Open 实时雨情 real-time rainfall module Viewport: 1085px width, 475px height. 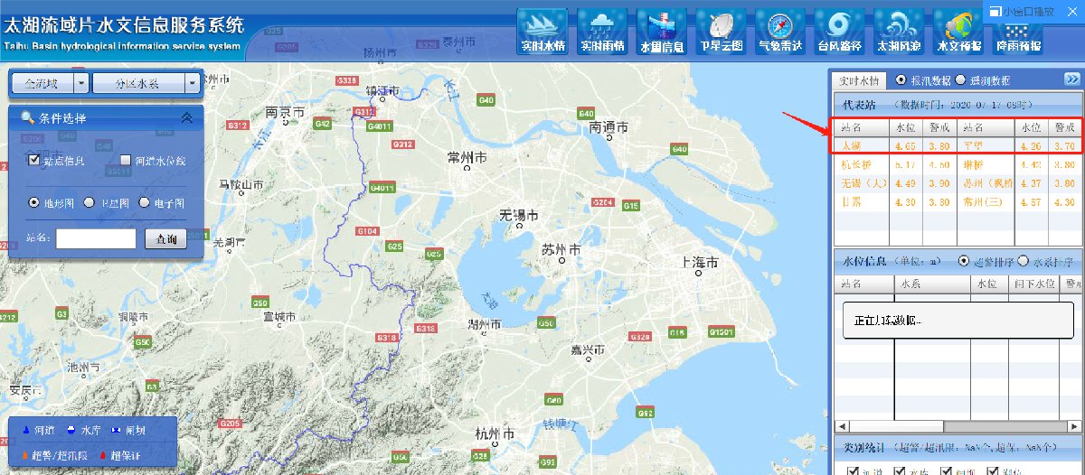click(602, 31)
